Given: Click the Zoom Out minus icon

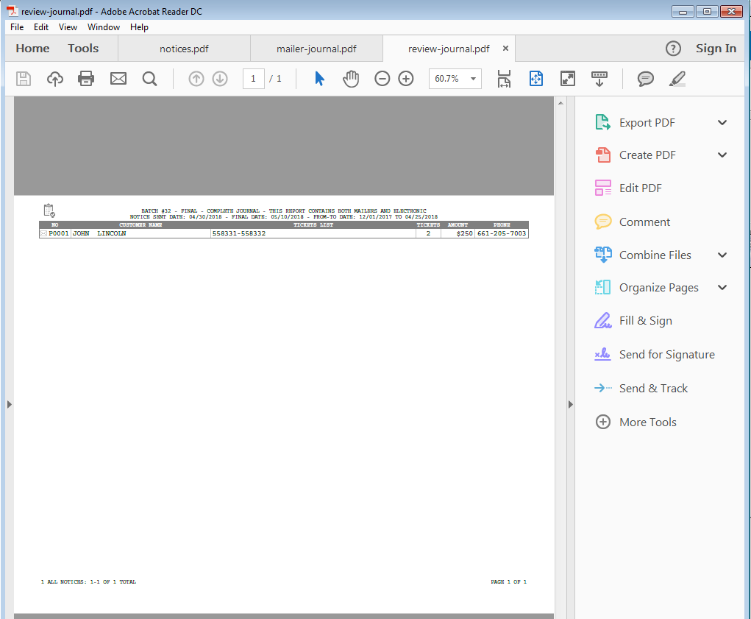Looking at the screenshot, I should point(382,79).
